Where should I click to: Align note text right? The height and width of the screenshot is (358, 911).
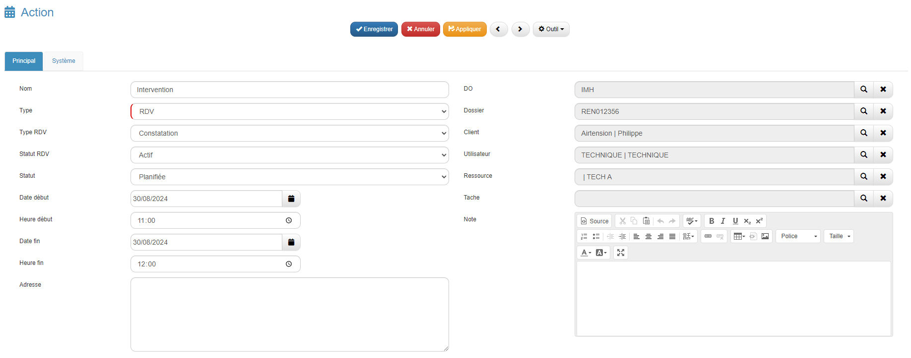click(x=660, y=236)
